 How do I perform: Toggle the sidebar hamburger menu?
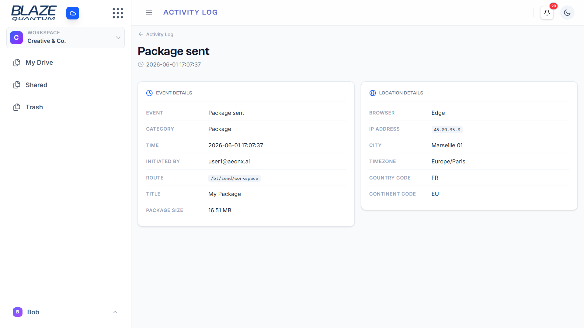(x=149, y=12)
